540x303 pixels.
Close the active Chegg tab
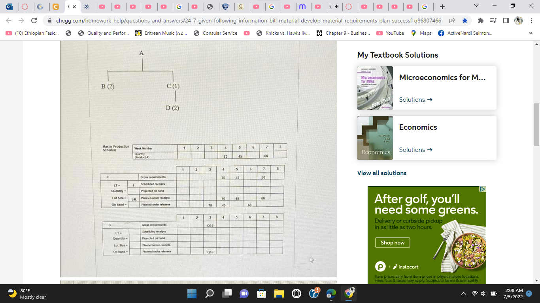pyautogui.click(x=74, y=7)
